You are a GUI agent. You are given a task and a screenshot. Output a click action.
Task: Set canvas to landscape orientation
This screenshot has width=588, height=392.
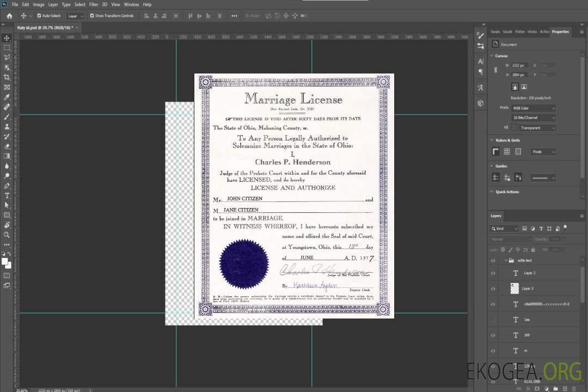click(x=524, y=87)
